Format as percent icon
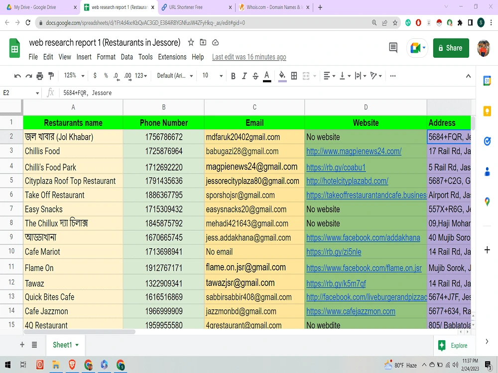 106,76
